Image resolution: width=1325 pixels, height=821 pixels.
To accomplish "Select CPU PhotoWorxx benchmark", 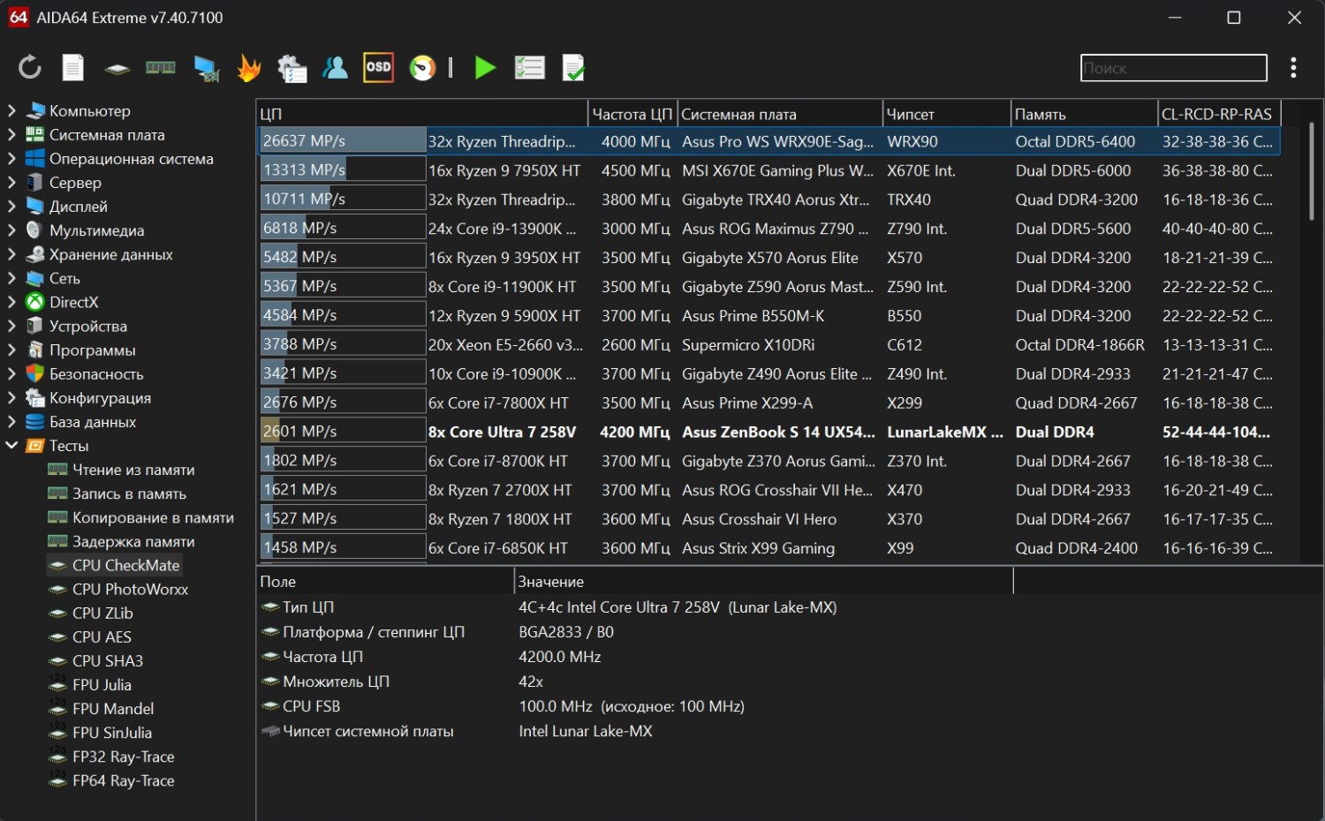I will click(130, 590).
